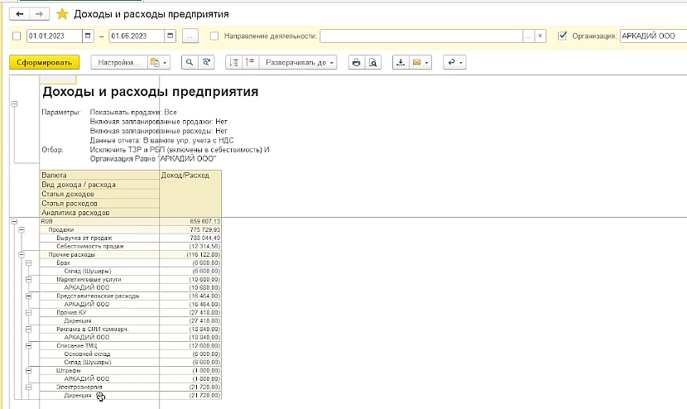Collapse the 'Прочие КУ' group

coord(28,313)
